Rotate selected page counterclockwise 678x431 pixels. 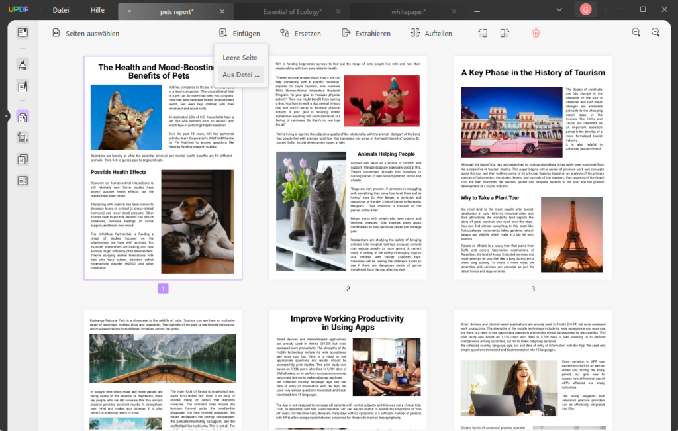tap(483, 33)
